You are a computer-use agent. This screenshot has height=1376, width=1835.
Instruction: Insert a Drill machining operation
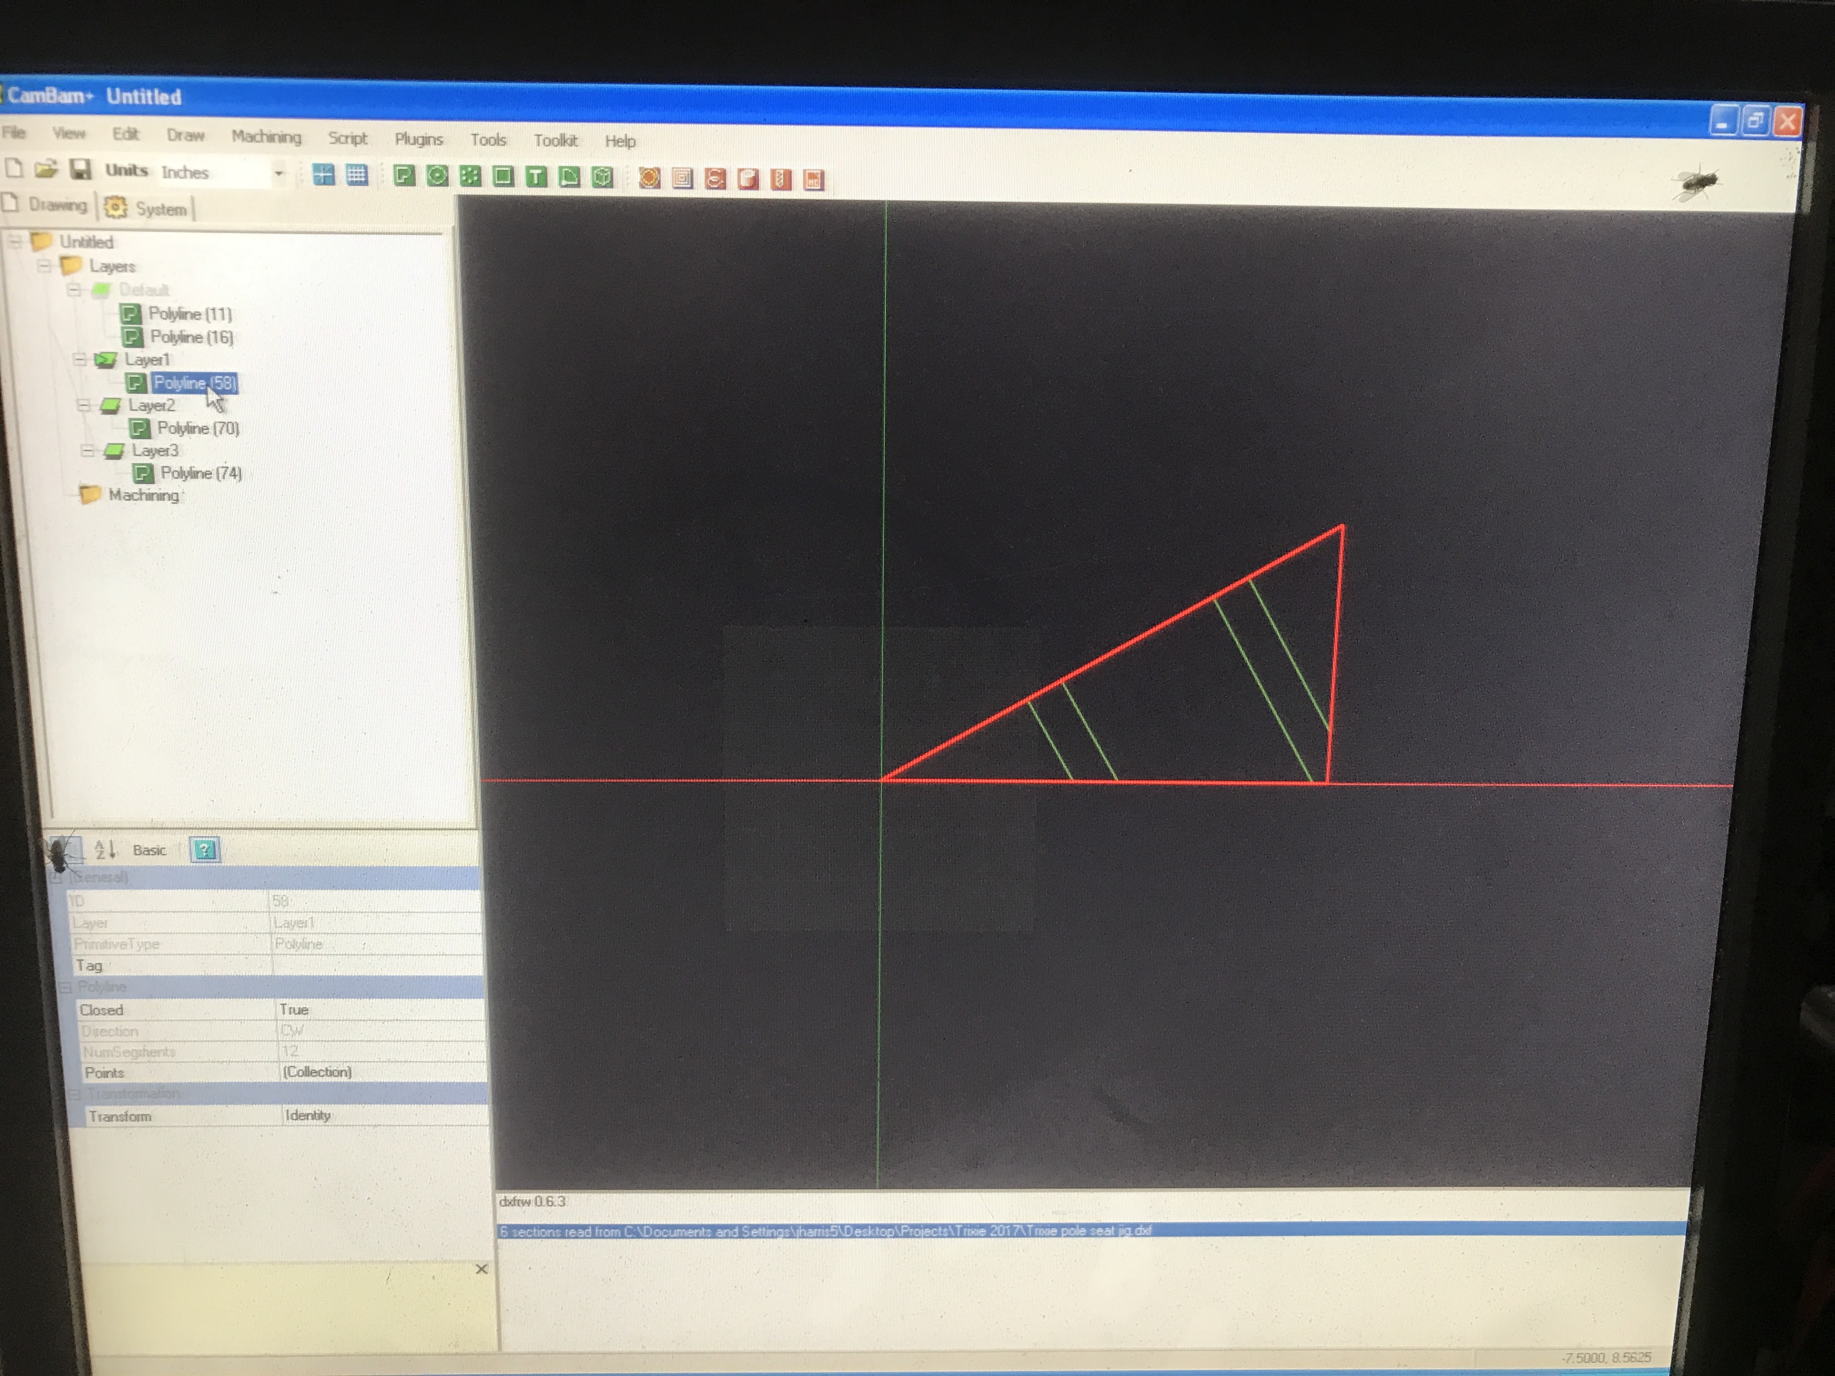(x=781, y=180)
